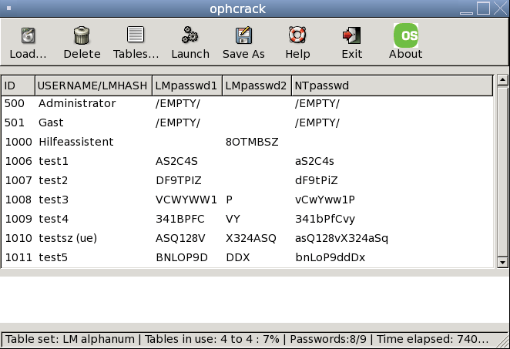Click the dF9tPiZ NTpasswd cell

point(316,180)
